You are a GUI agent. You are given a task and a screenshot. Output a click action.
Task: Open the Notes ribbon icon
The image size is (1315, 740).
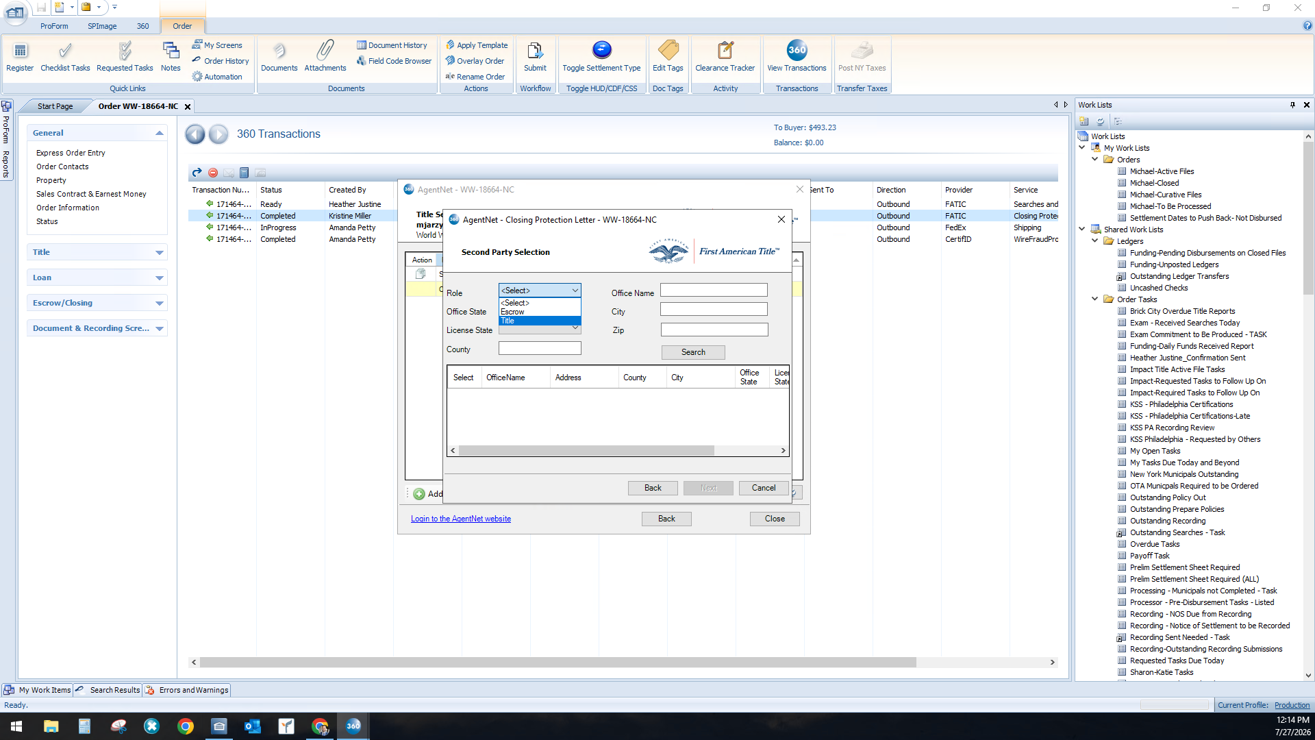tap(171, 56)
